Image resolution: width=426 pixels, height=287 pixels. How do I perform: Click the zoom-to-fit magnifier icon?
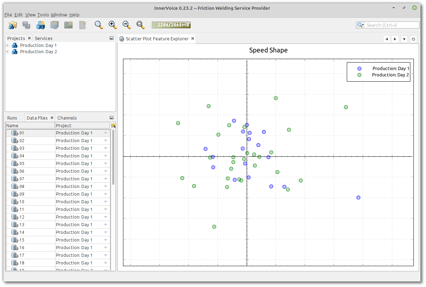click(x=141, y=25)
